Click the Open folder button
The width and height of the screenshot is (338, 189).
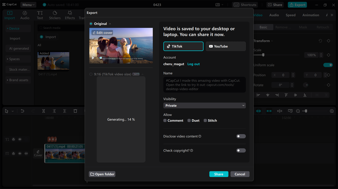click(102, 174)
